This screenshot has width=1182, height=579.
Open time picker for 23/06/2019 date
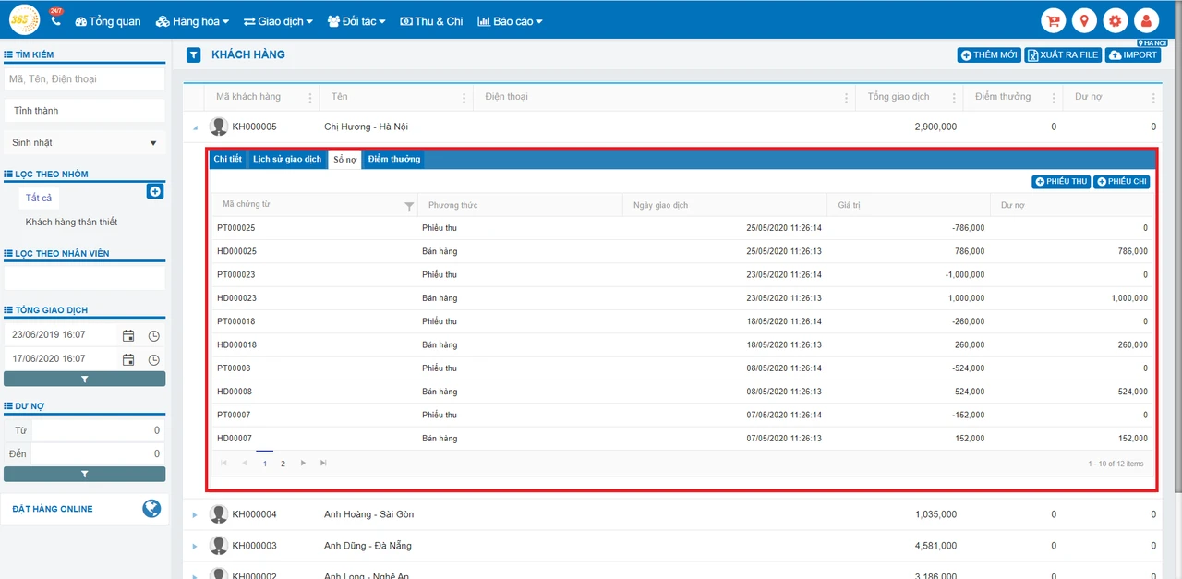[x=154, y=335]
